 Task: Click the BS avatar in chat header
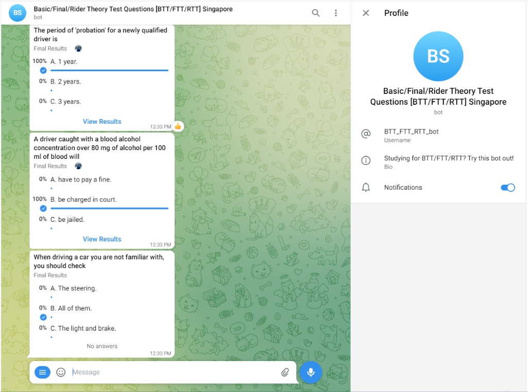18,13
